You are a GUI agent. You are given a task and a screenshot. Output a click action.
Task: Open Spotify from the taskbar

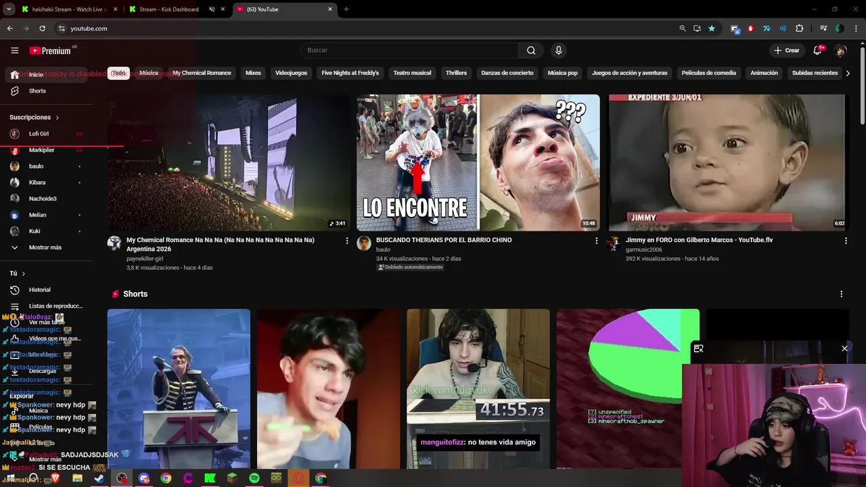[254, 478]
